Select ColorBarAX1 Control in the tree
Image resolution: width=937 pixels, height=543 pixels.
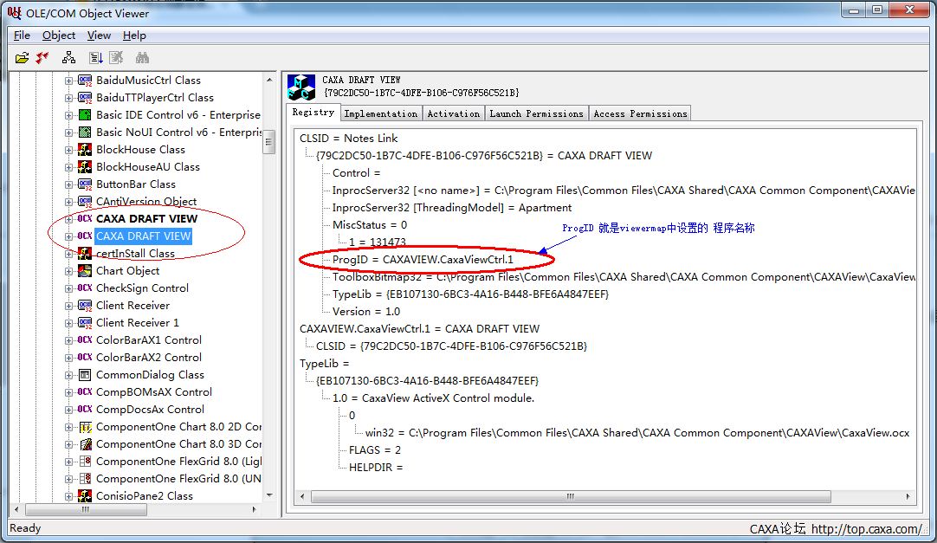[148, 340]
